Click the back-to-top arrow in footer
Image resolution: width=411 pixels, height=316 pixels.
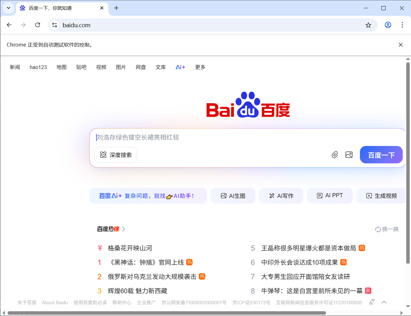384,302
